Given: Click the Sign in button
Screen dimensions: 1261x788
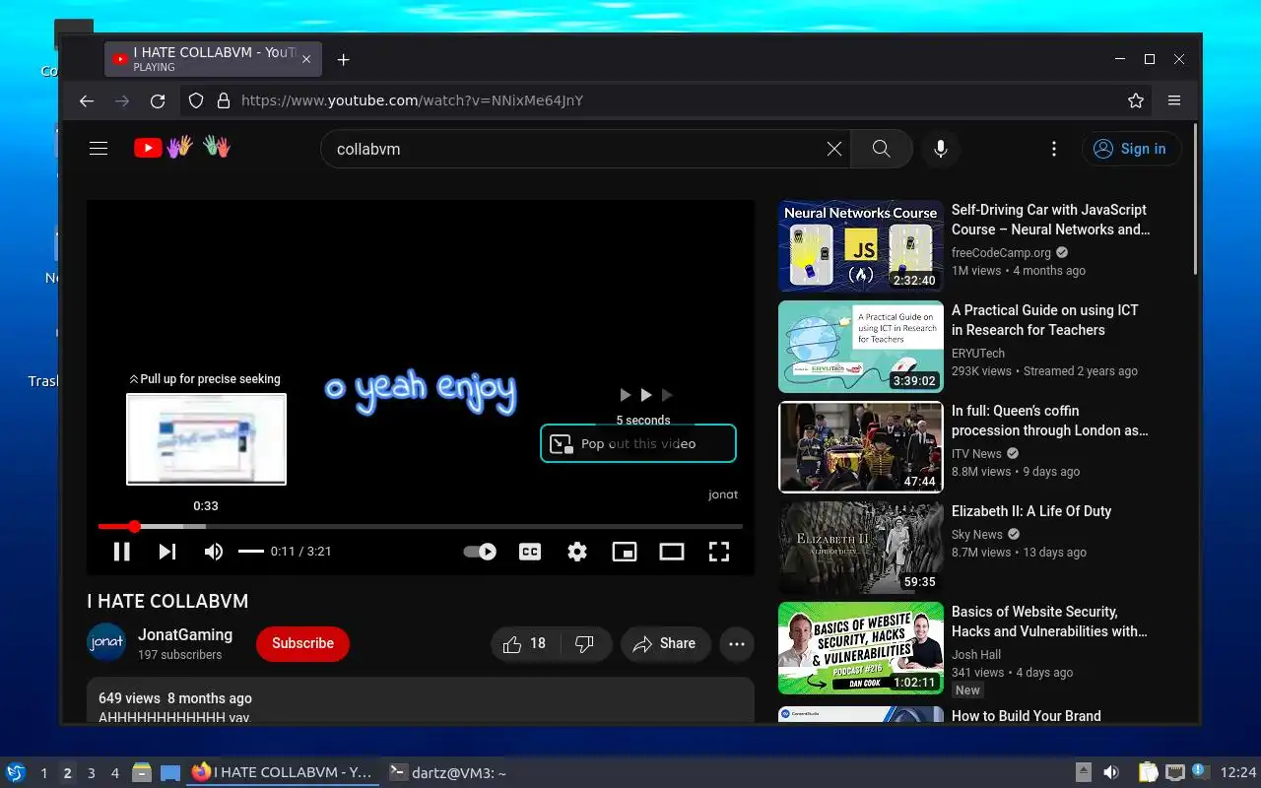Looking at the screenshot, I should coord(1131,149).
